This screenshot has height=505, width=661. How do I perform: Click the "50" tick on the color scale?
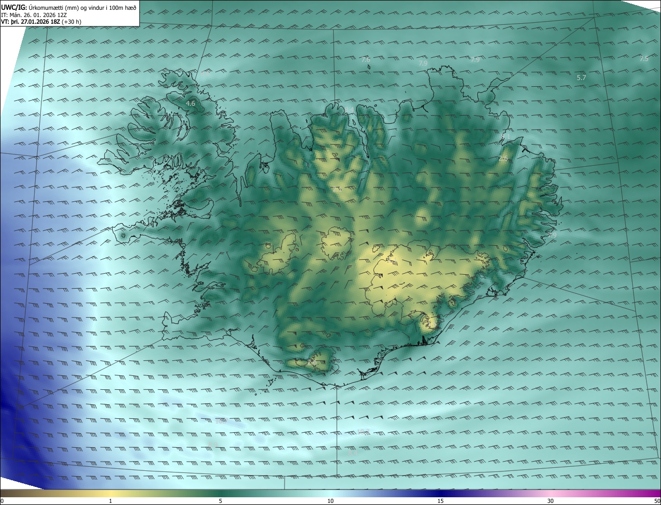pyautogui.click(x=657, y=501)
